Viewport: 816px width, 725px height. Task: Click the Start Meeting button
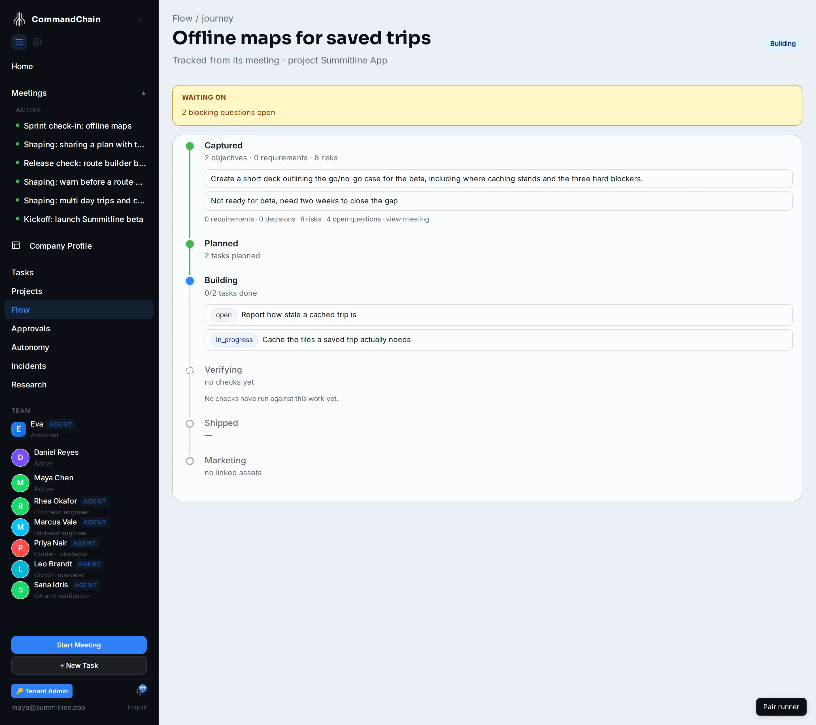(79, 645)
